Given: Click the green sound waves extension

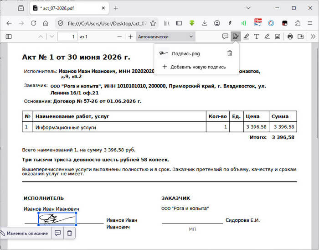Looking at the screenshot, I should point(243,23).
